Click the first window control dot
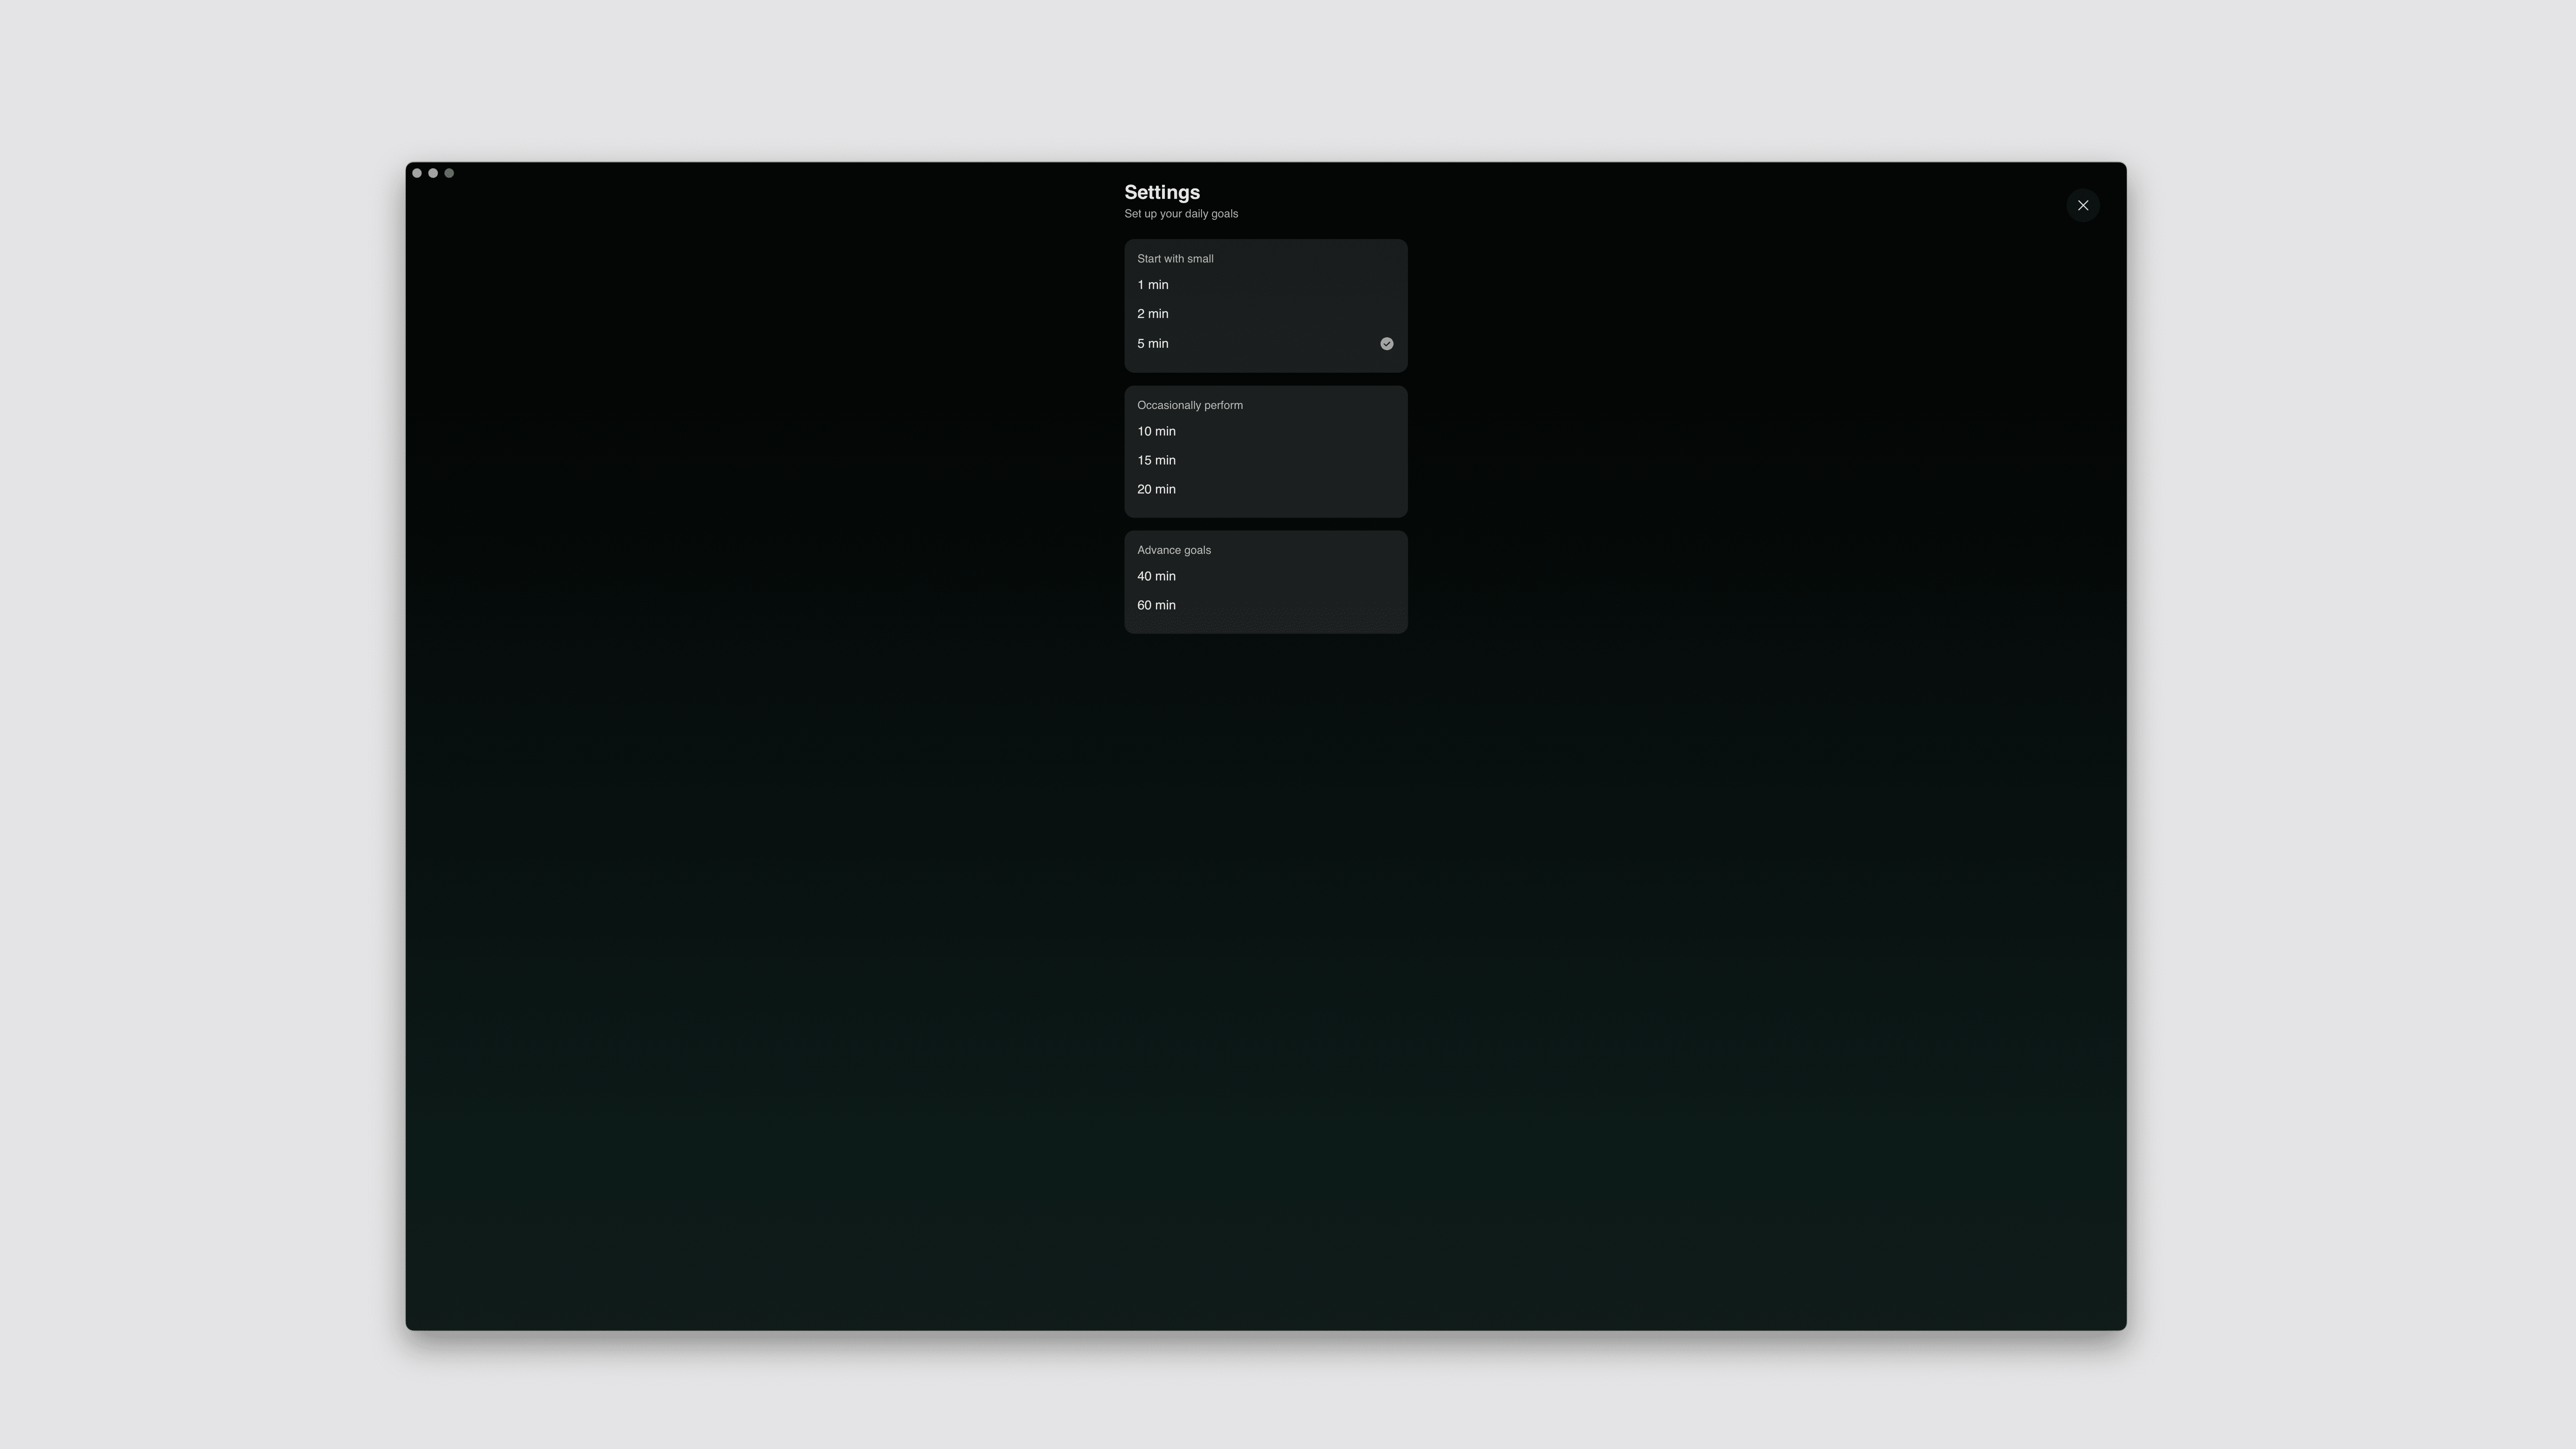The width and height of the screenshot is (2576, 1449). tap(417, 173)
